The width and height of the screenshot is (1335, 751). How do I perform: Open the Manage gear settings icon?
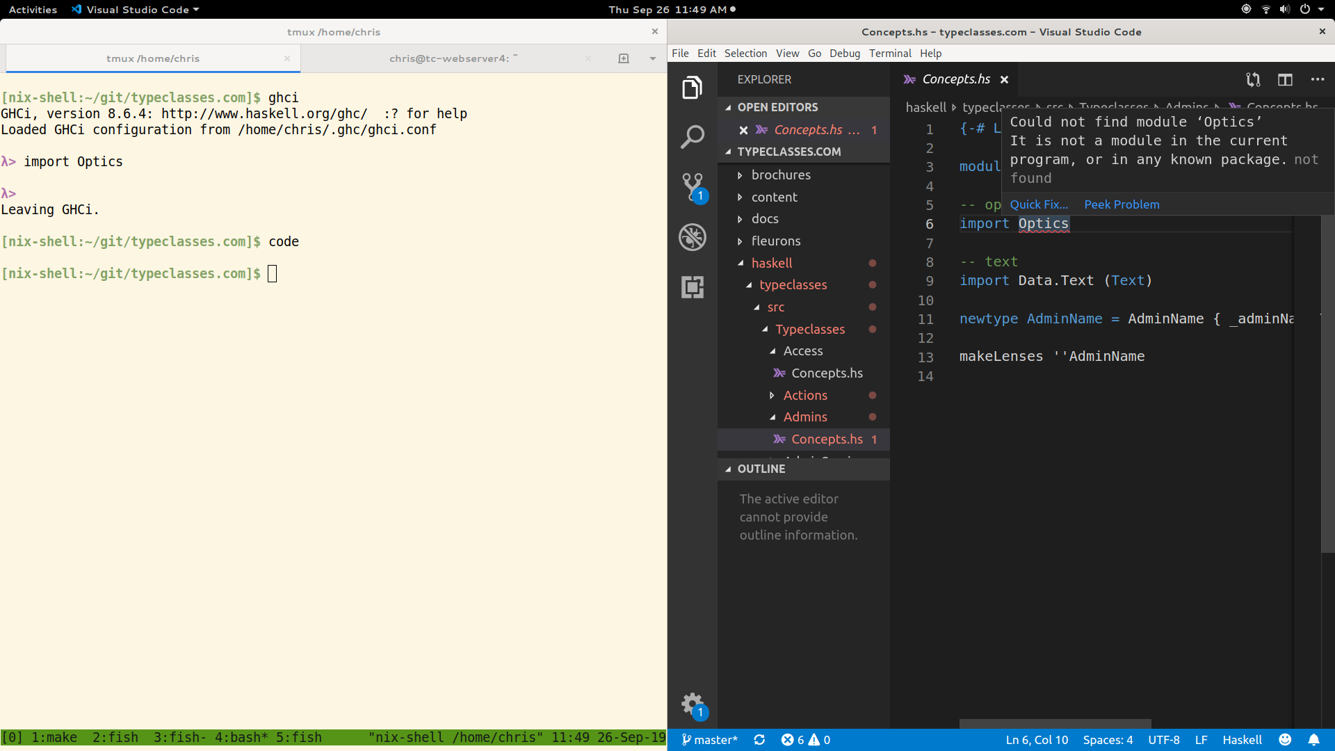[x=693, y=705]
